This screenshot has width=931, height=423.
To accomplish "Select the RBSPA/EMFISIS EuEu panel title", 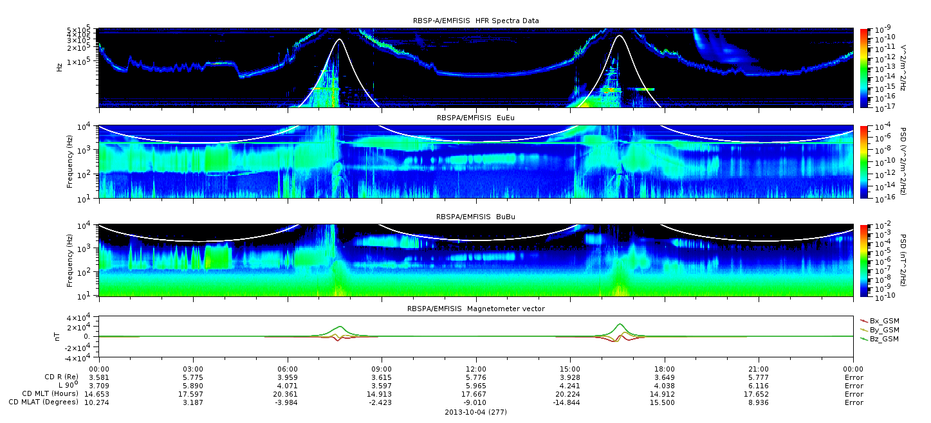I will coord(475,118).
